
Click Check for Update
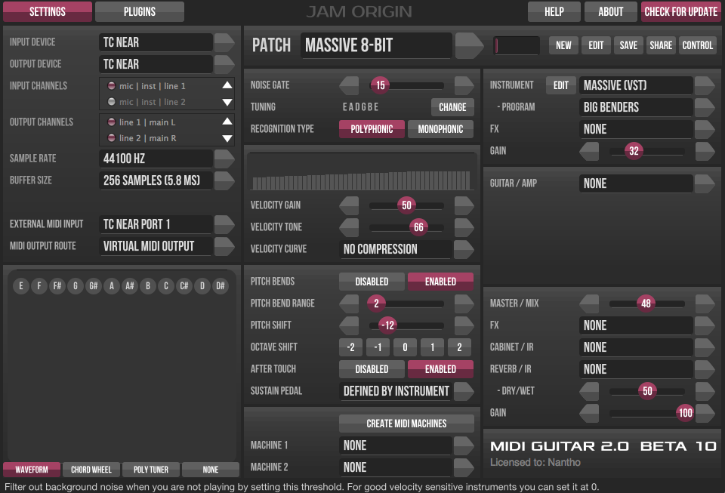[x=680, y=11]
